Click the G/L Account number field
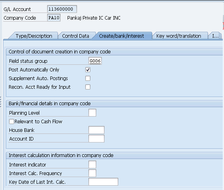The image size is (224, 190). point(62,9)
